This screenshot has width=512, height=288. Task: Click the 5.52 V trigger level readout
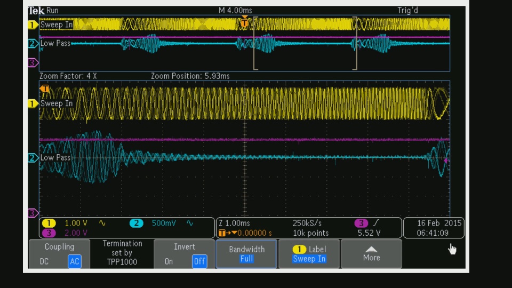click(x=369, y=233)
